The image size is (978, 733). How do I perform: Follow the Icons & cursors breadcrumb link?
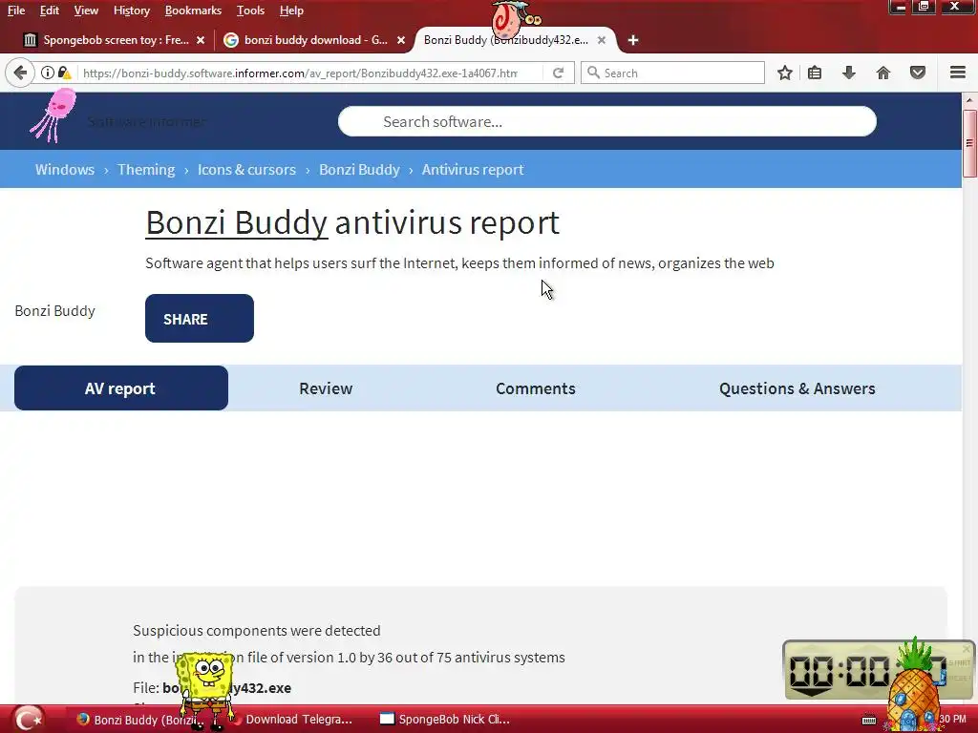(246, 170)
